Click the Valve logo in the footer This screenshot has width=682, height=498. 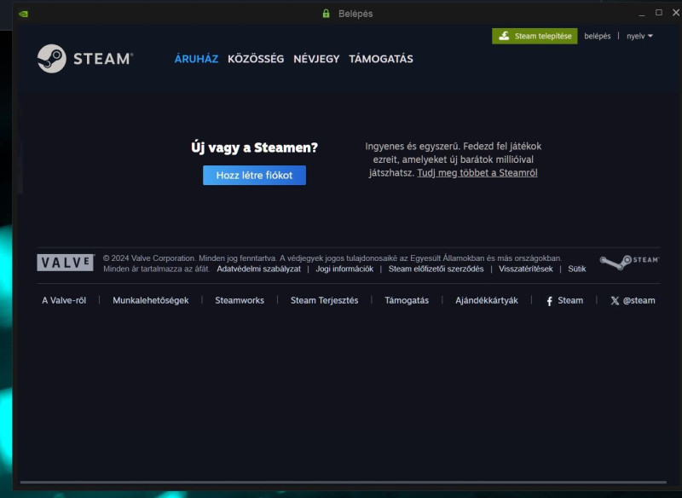tap(66, 263)
